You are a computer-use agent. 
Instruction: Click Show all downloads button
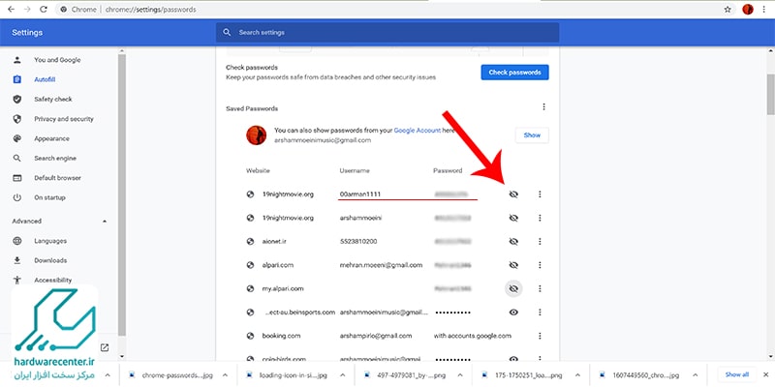(x=737, y=374)
